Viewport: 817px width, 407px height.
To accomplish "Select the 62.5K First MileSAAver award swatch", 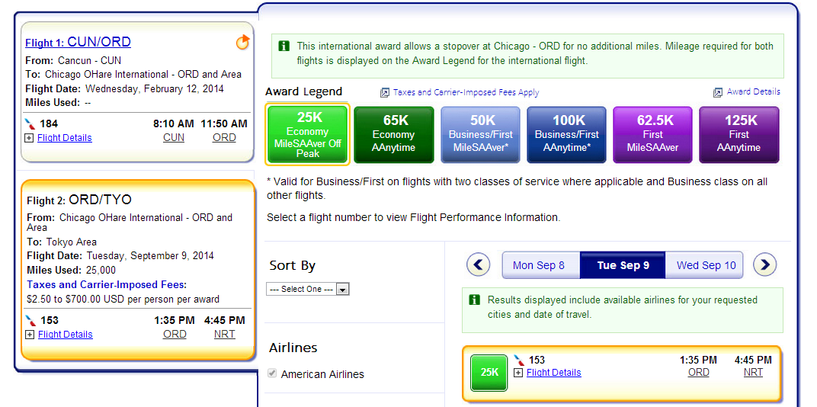I will pos(652,135).
